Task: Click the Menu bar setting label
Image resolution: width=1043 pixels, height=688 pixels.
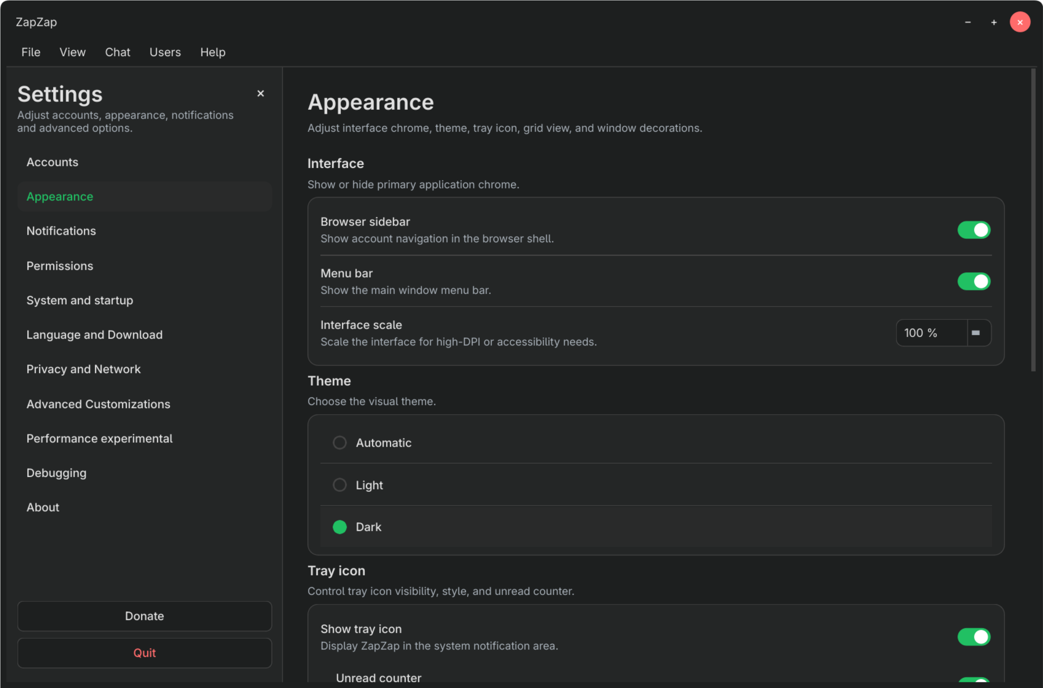Action: pyautogui.click(x=346, y=273)
